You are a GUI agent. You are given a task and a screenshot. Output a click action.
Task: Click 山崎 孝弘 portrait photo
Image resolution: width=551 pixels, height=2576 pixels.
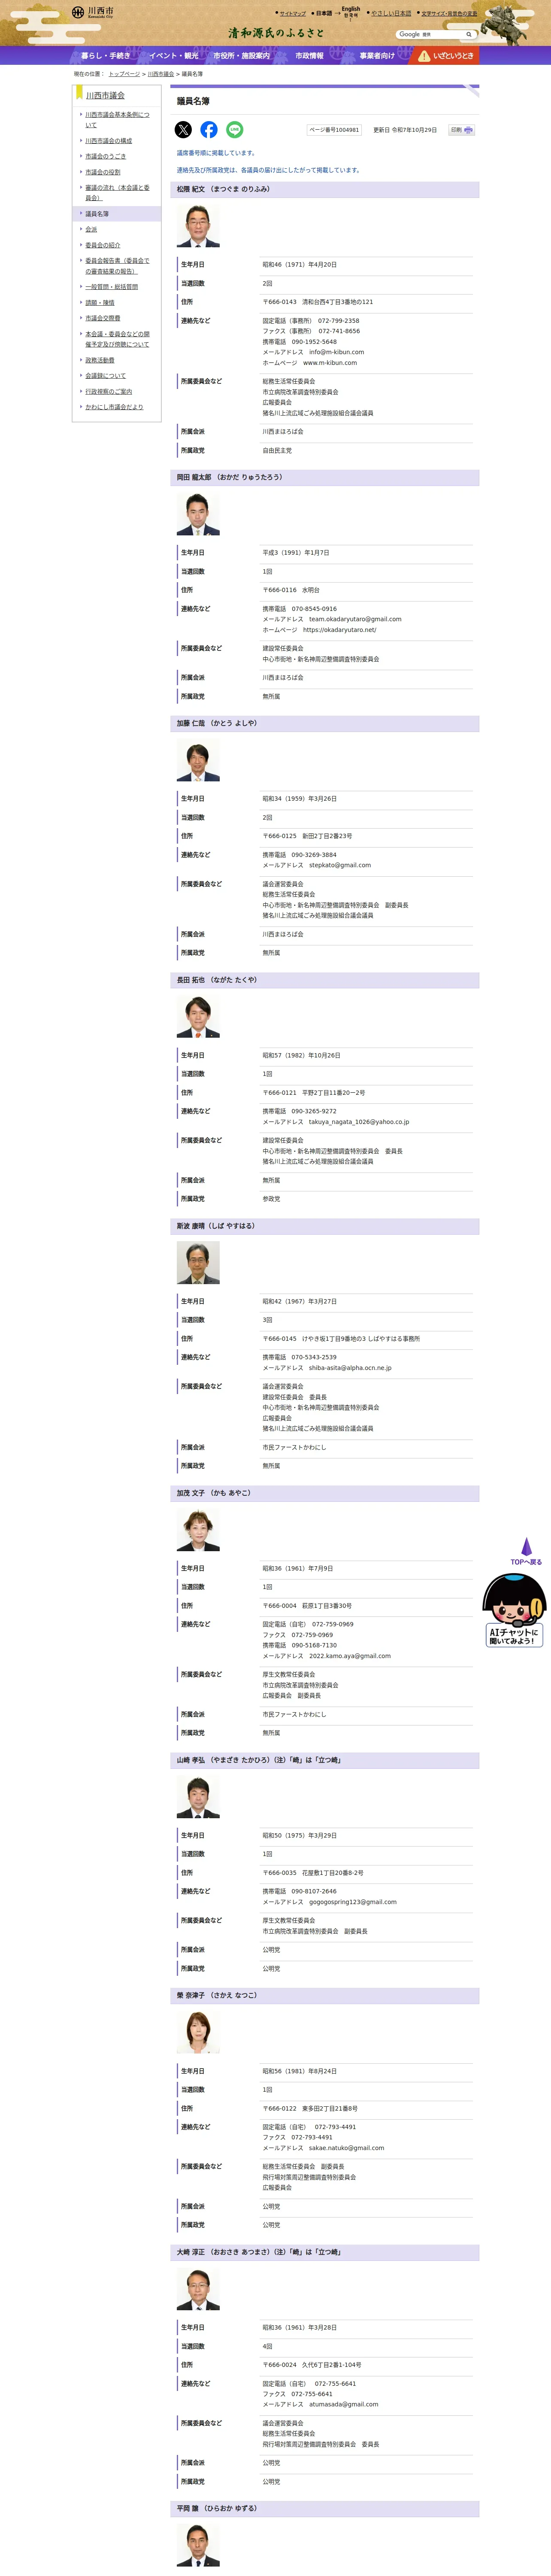[x=198, y=1797]
